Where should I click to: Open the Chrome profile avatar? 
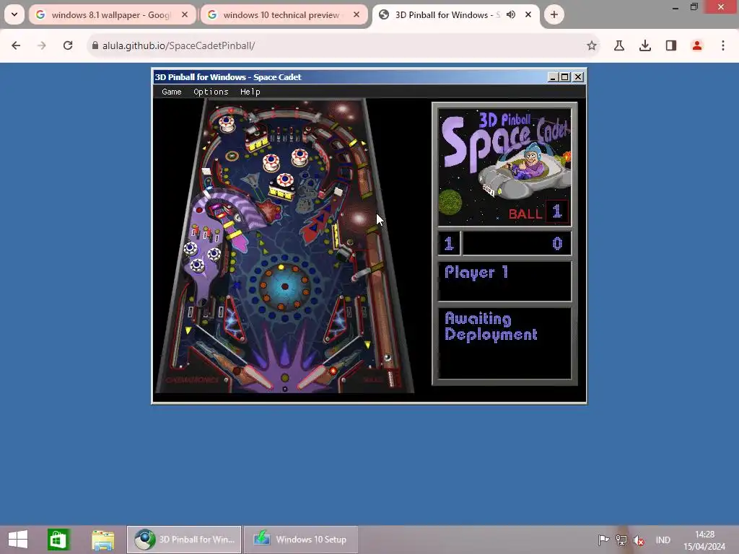pyautogui.click(x=697, y=45)
